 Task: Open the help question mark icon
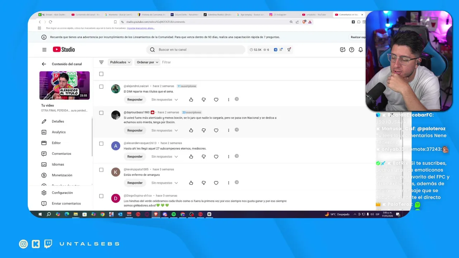(352, 50)
